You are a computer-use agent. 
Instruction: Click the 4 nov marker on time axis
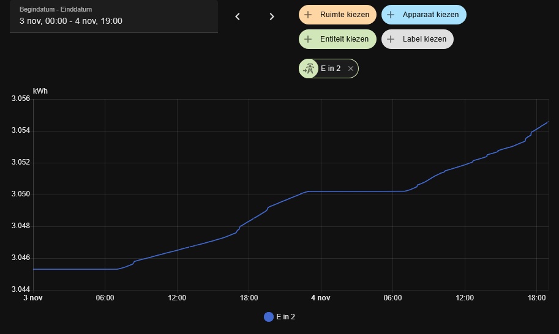[321, 298]
